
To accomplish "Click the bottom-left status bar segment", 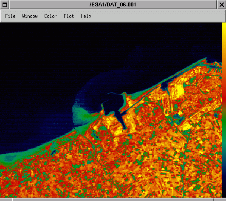I will [x=6, y=200].
